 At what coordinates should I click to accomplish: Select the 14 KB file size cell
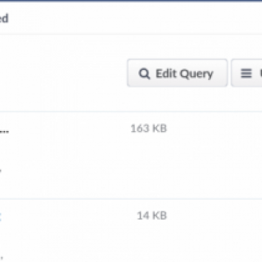click(x=152, y=215)
